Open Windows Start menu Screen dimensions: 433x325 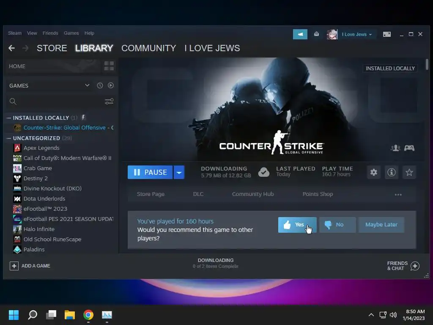click(x=14, y=315)
